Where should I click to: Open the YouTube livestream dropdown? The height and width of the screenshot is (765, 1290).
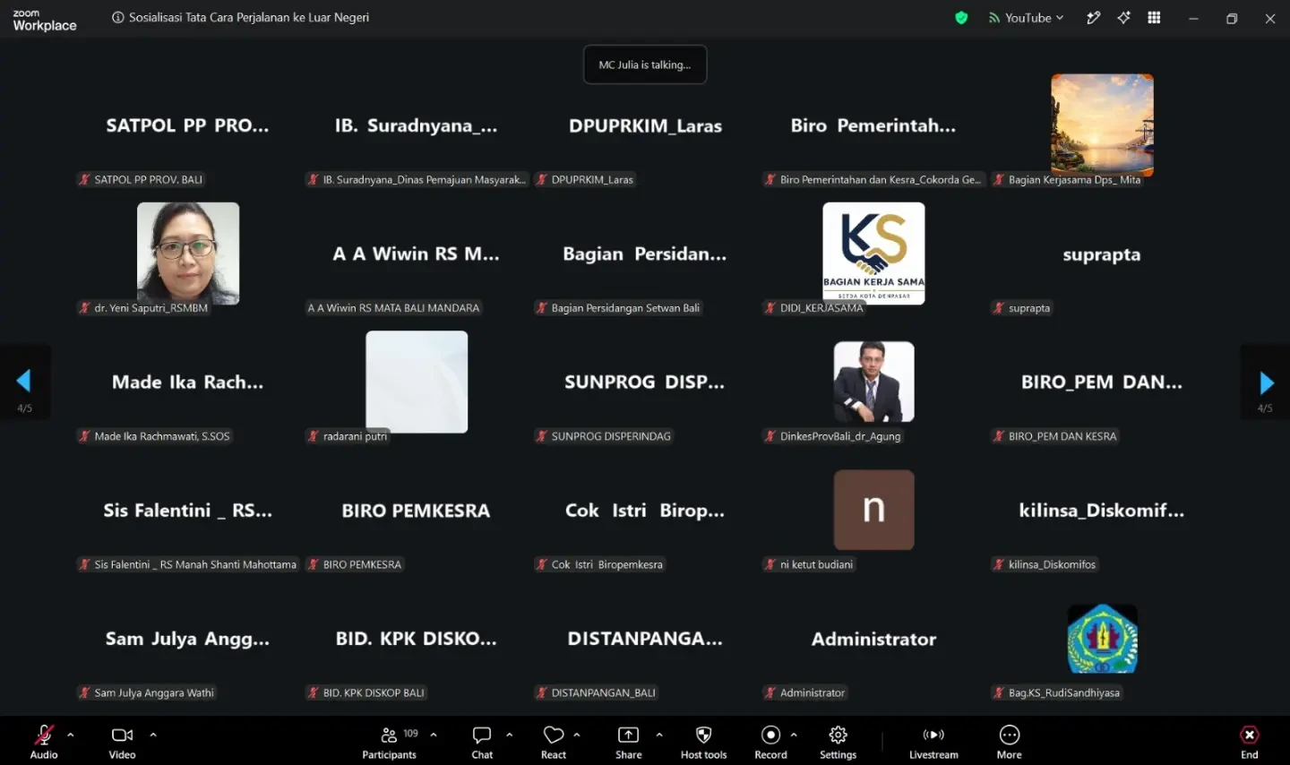(x=1026, y=18)
